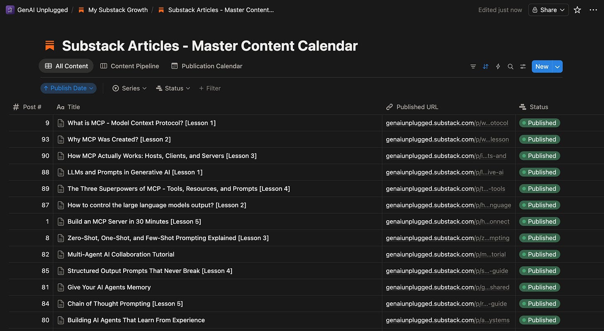Open 'My Substack Growth' from the breadcrumb

(117, 10)
